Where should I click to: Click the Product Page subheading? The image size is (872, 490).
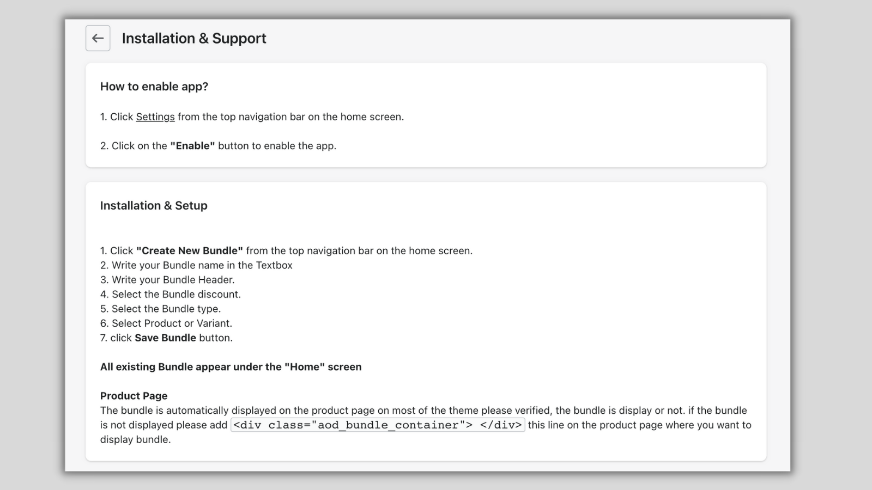point(134,396)
